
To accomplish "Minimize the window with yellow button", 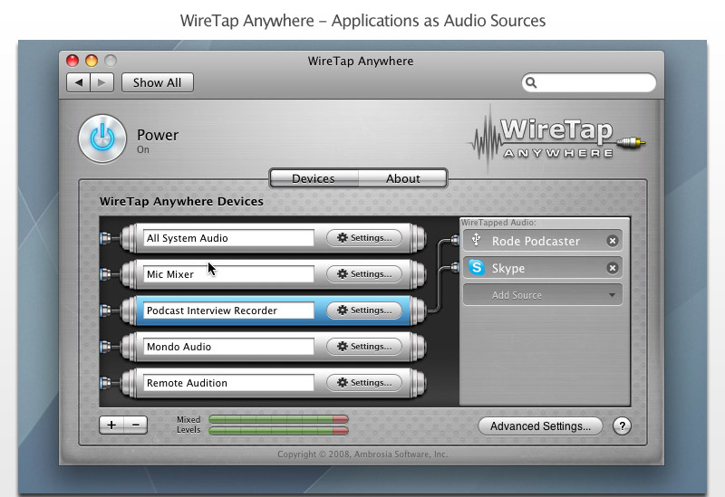I will 92,61.
